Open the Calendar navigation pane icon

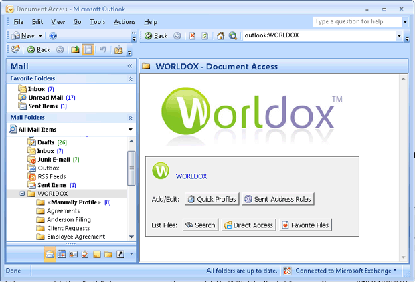tap(62, 254)
